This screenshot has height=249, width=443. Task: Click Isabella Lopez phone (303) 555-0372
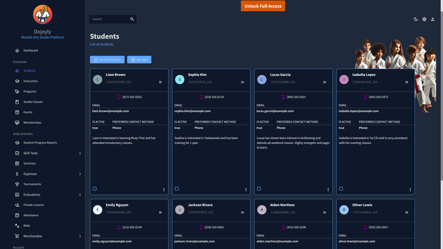[378, 97]
